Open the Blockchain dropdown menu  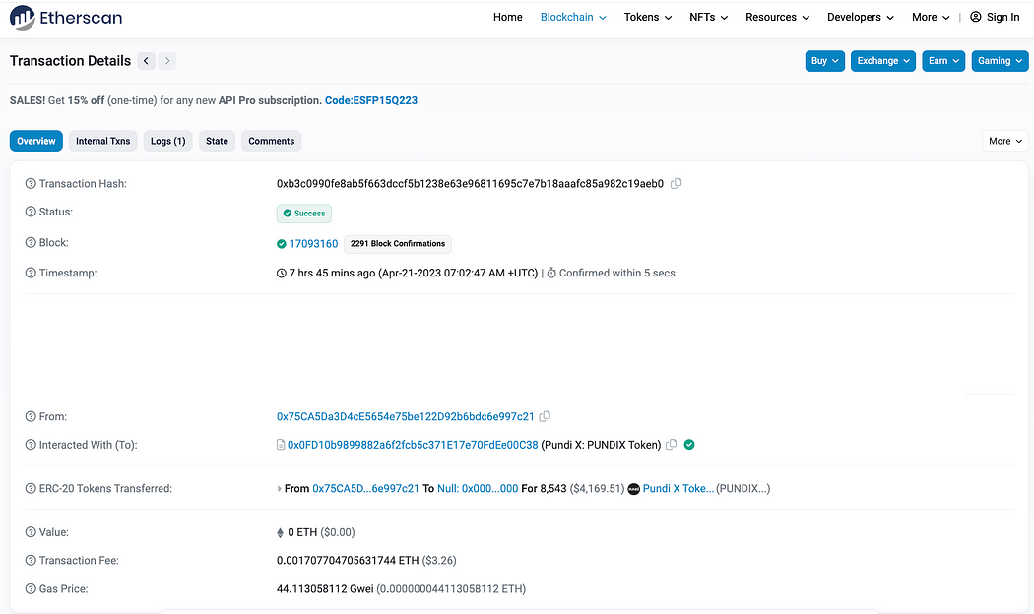[573, 17]
